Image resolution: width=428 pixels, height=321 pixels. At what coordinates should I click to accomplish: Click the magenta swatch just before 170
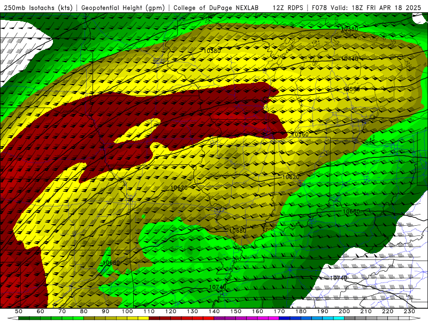tap(274, 318)
